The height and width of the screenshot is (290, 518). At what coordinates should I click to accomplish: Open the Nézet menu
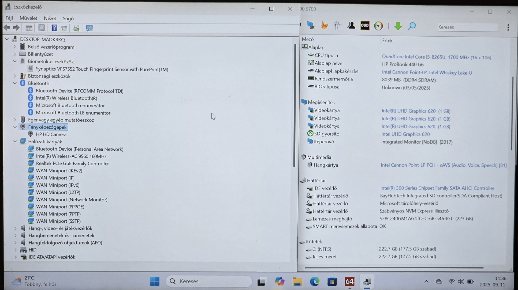coord(50,18)
